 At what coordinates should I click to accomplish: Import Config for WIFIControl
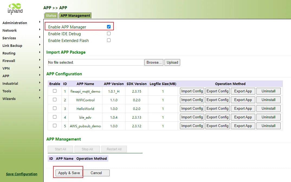click(192, 100)
